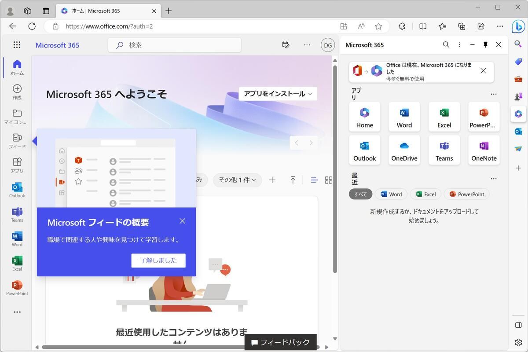Select すべて filter in recent list
Viewport: 528px width, 352px height.
(361, 194)
